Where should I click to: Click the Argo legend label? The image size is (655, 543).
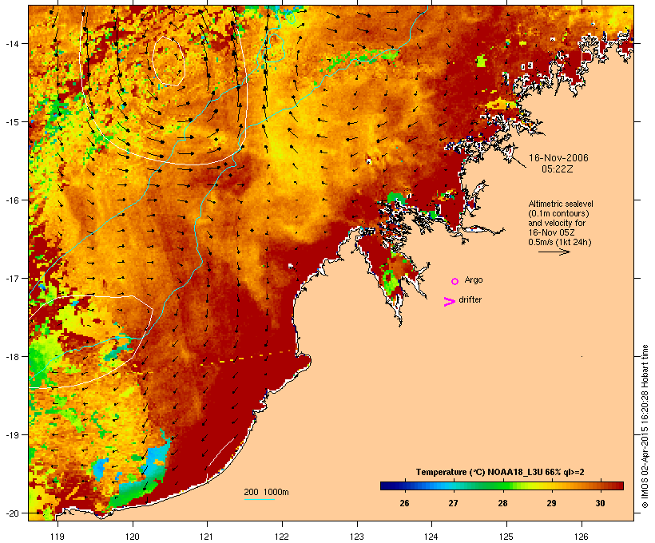coord(474,279)
